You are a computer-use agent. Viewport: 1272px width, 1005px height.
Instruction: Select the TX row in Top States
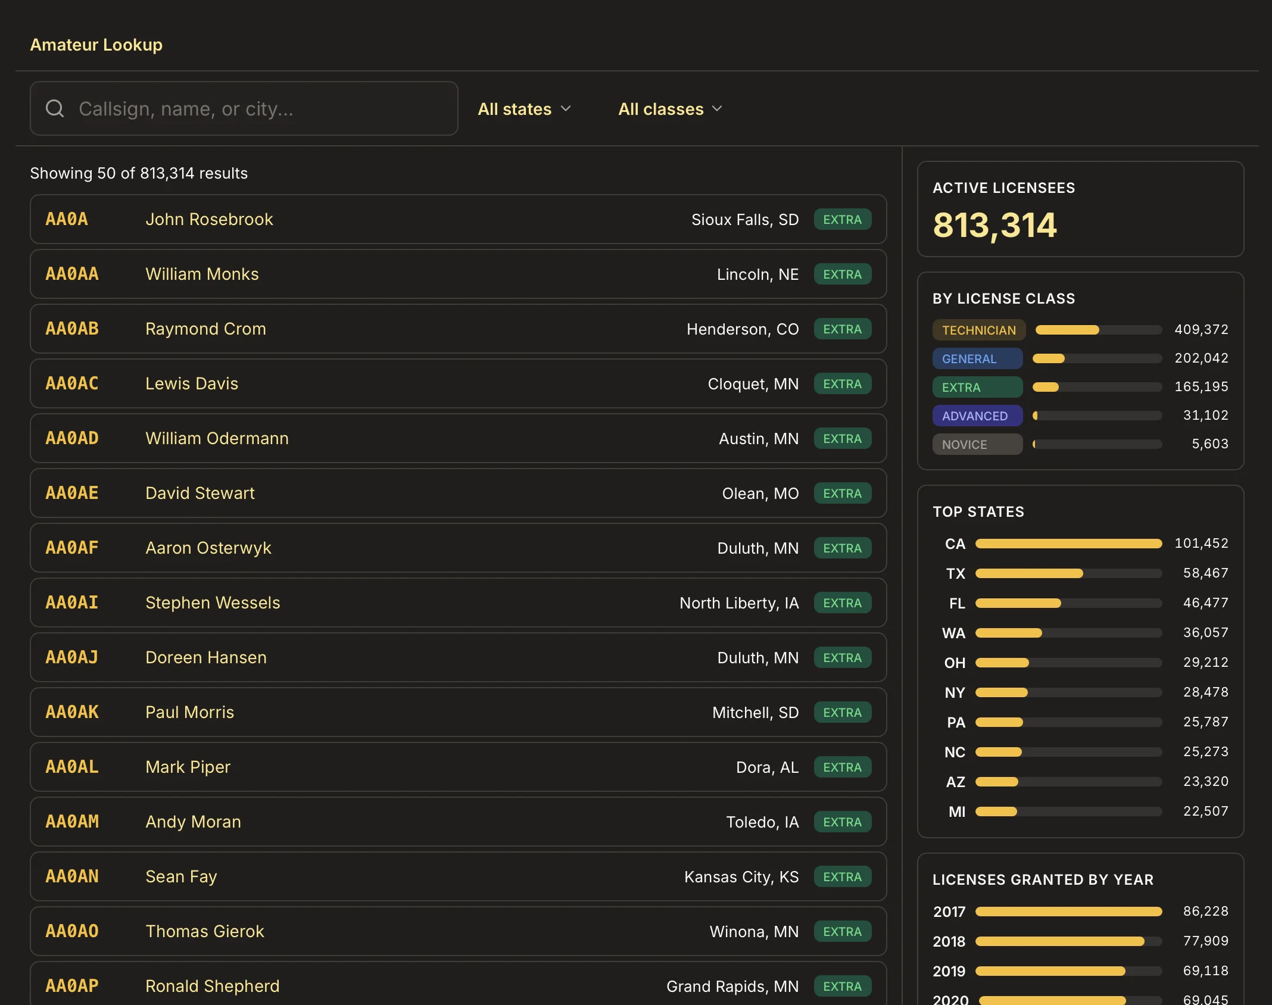(1081, 573)
